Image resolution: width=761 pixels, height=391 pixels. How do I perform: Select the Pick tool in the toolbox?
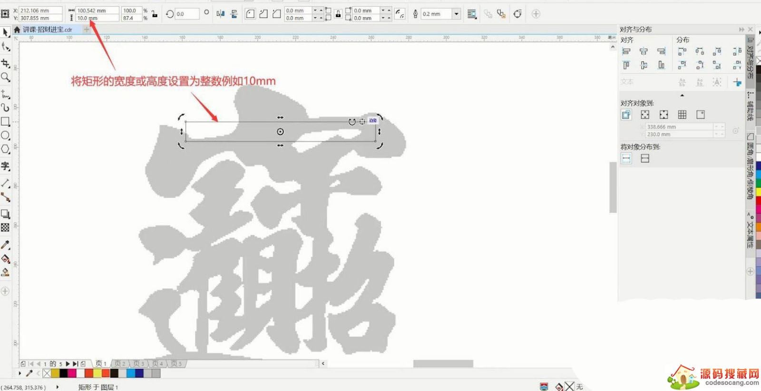[x=5, y=32]
